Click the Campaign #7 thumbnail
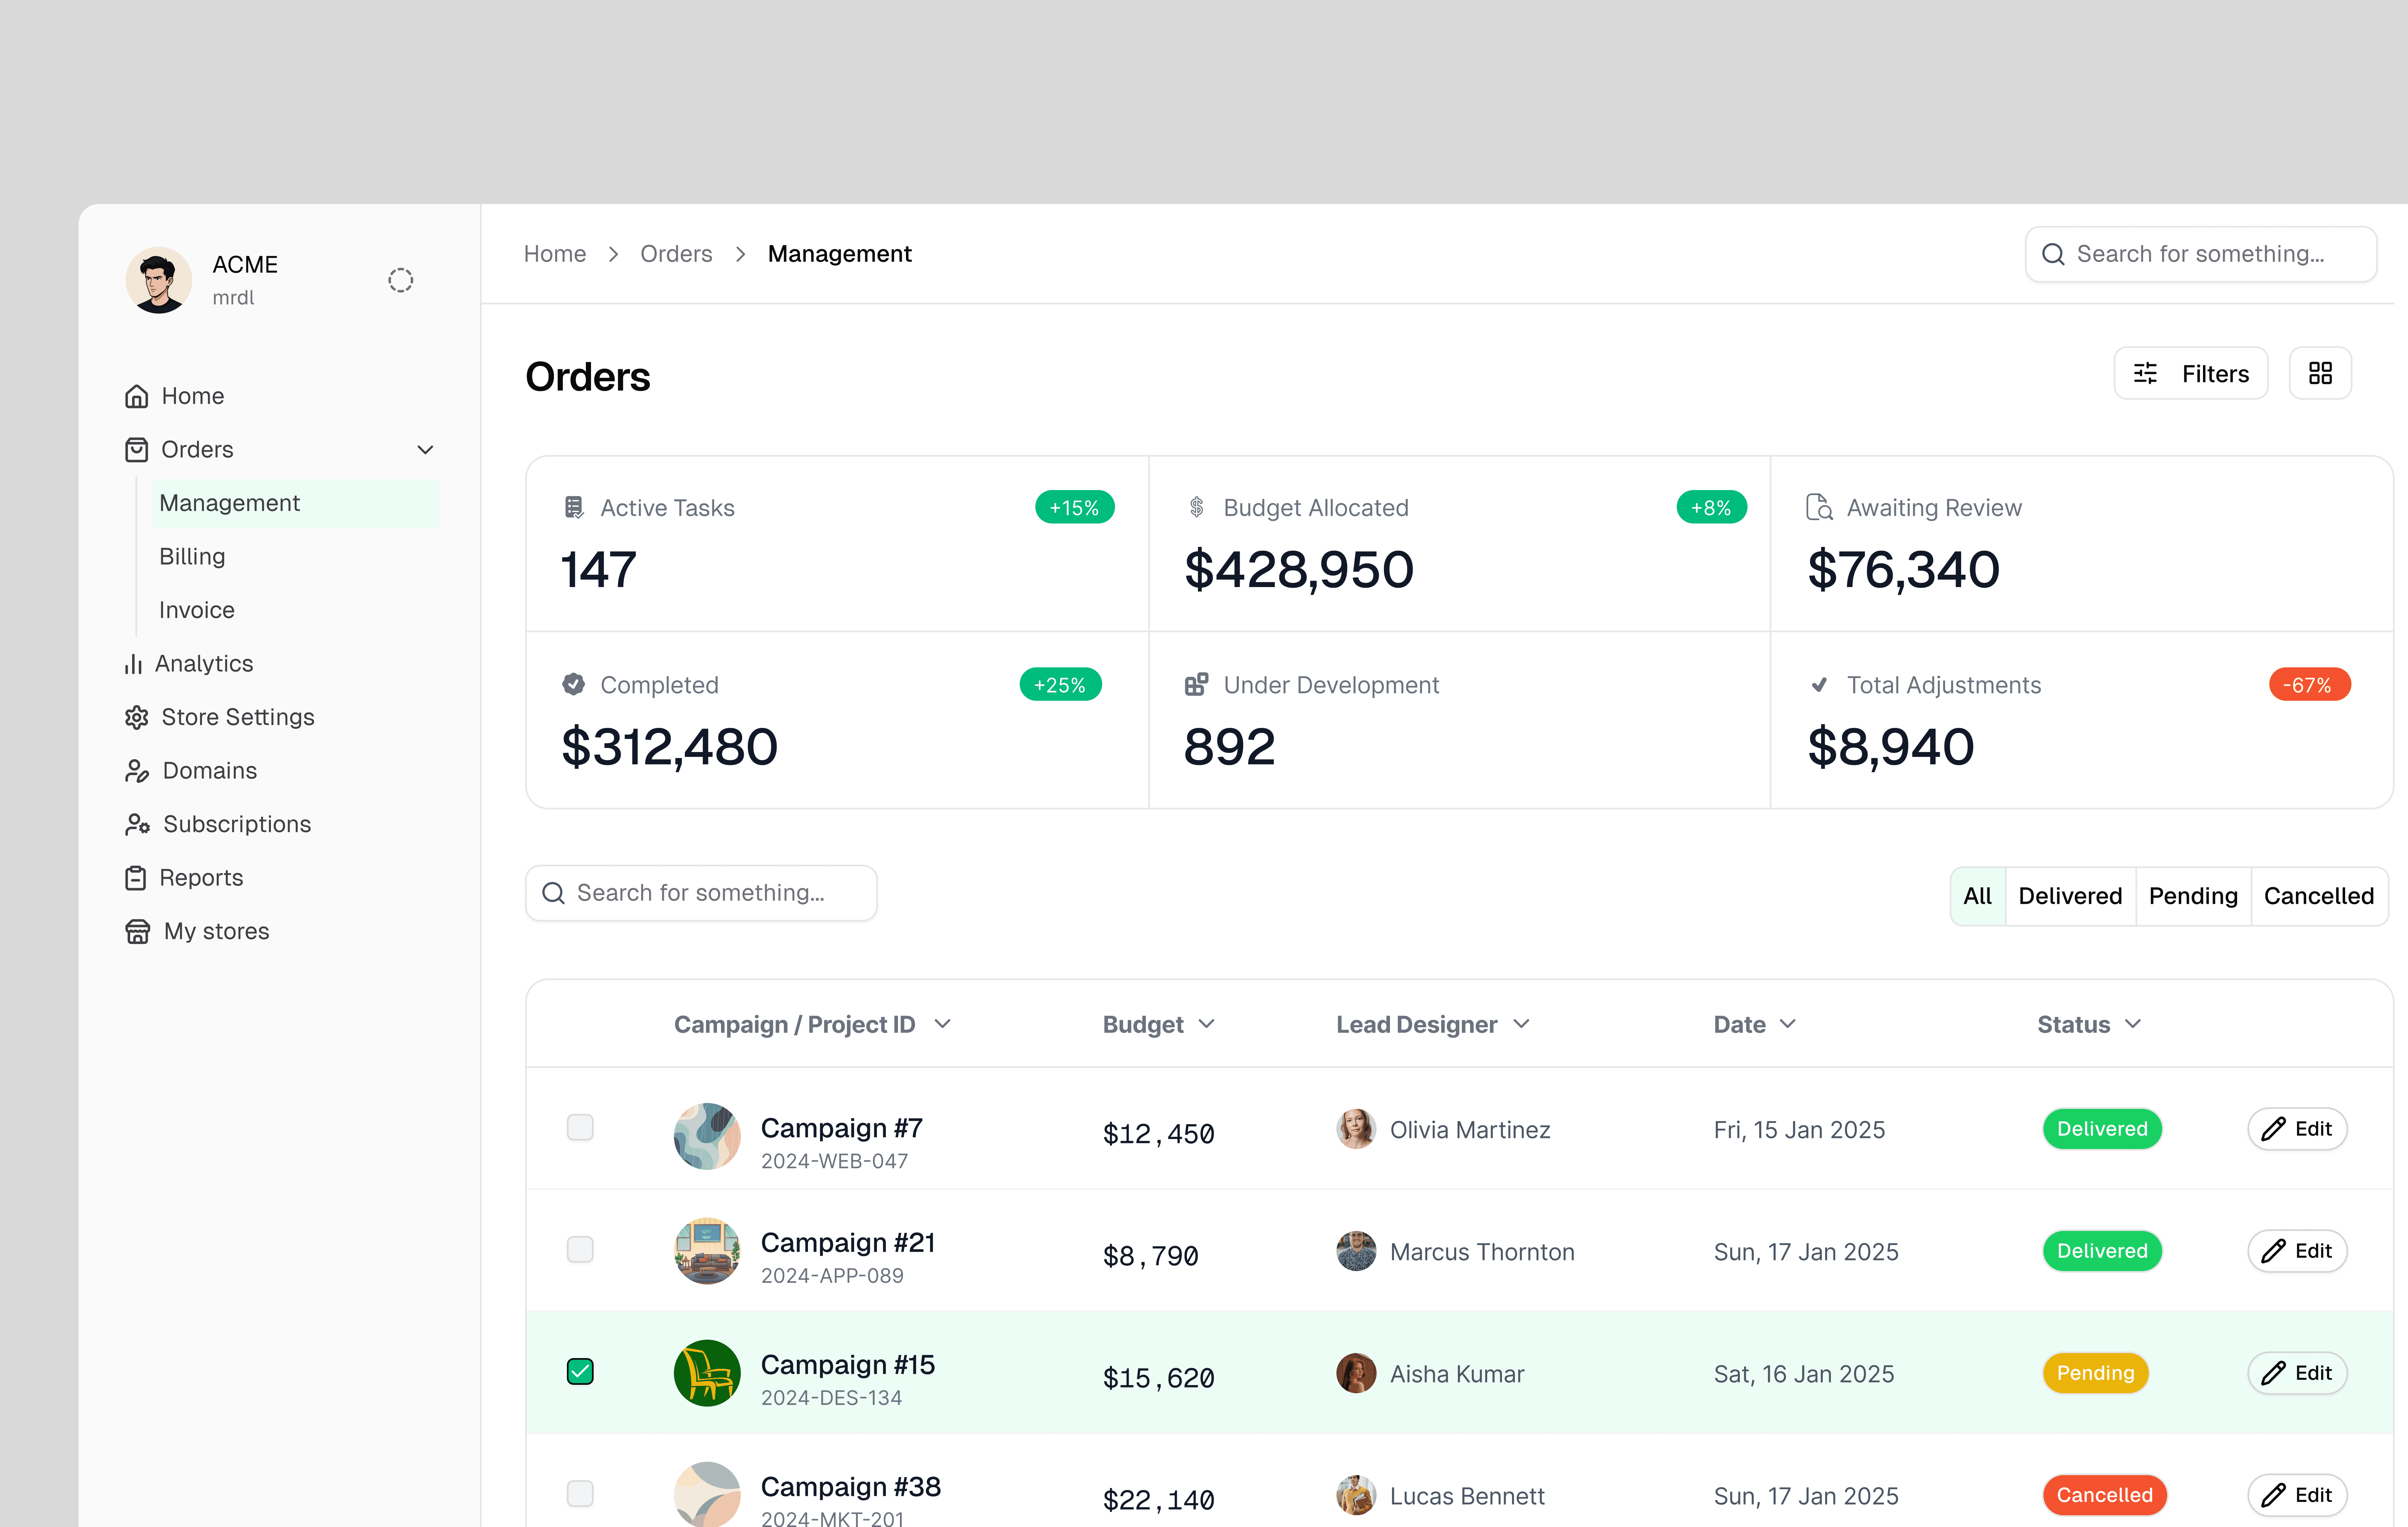The height and width of the screenshot is (1527, 2408). [707, 1136]
